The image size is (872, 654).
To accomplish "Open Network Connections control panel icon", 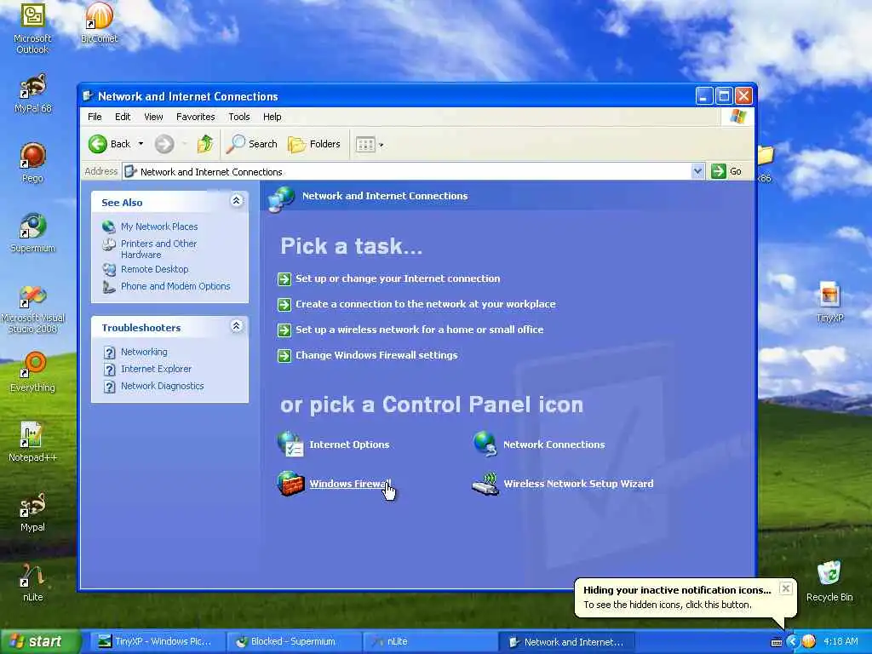I will tap(485, 444).
